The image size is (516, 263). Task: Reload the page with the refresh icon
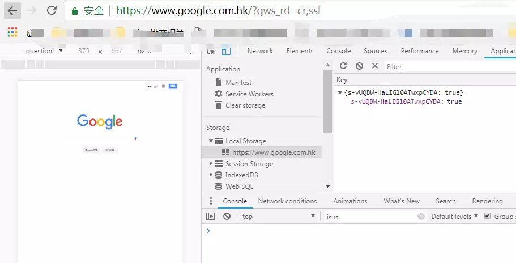pyautogui.click(x=52, y=11)
